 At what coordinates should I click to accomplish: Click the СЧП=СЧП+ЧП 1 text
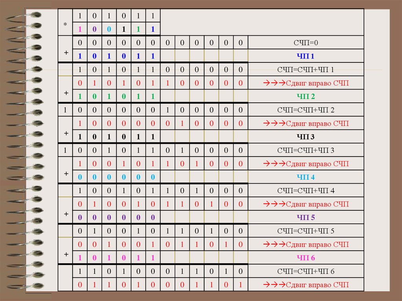tap(305, 70)
